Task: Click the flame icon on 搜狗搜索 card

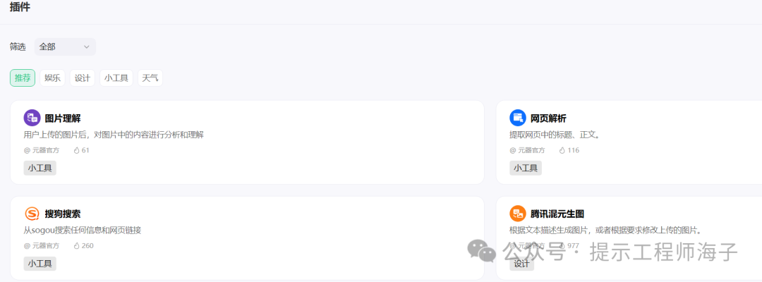Action: (x=76, y=246)
